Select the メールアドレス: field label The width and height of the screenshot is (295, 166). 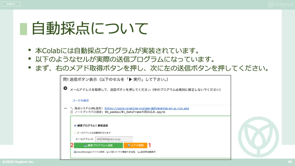pyautogui.click(x=85, y=139)
